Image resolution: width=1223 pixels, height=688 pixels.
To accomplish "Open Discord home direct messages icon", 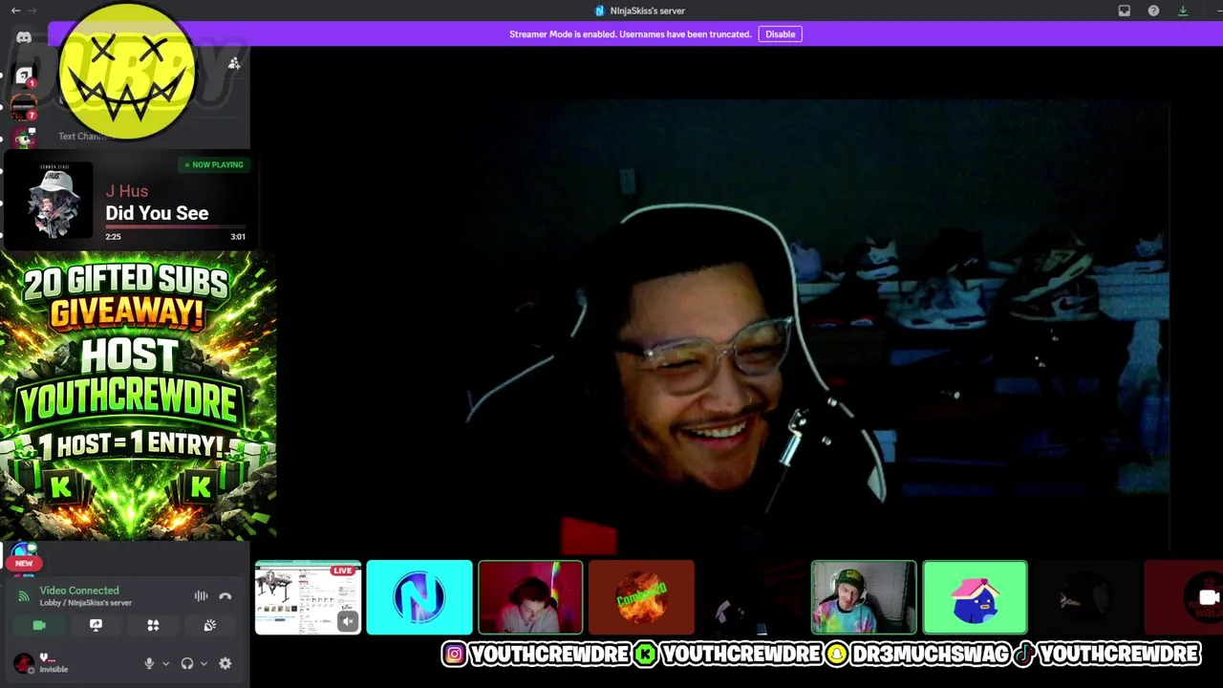I will [x=24, y=38].
